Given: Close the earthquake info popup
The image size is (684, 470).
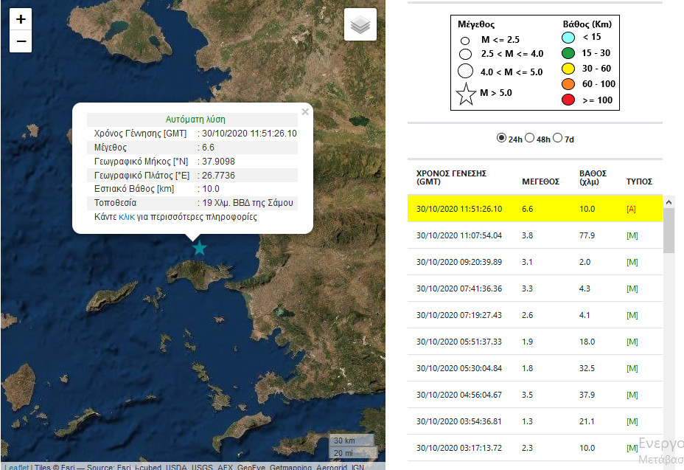Looking at the screenshot, I should 305,112.
